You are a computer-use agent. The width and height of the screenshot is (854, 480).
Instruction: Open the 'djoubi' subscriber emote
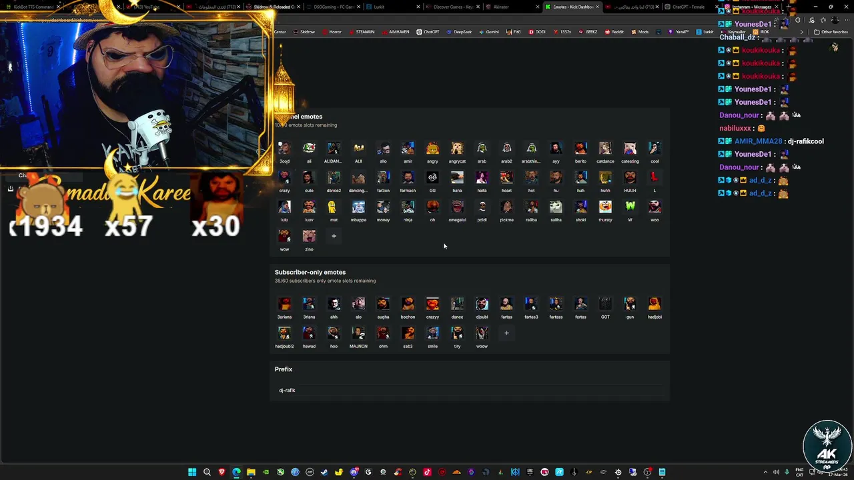pyautogui.click(x=482, y=304)
